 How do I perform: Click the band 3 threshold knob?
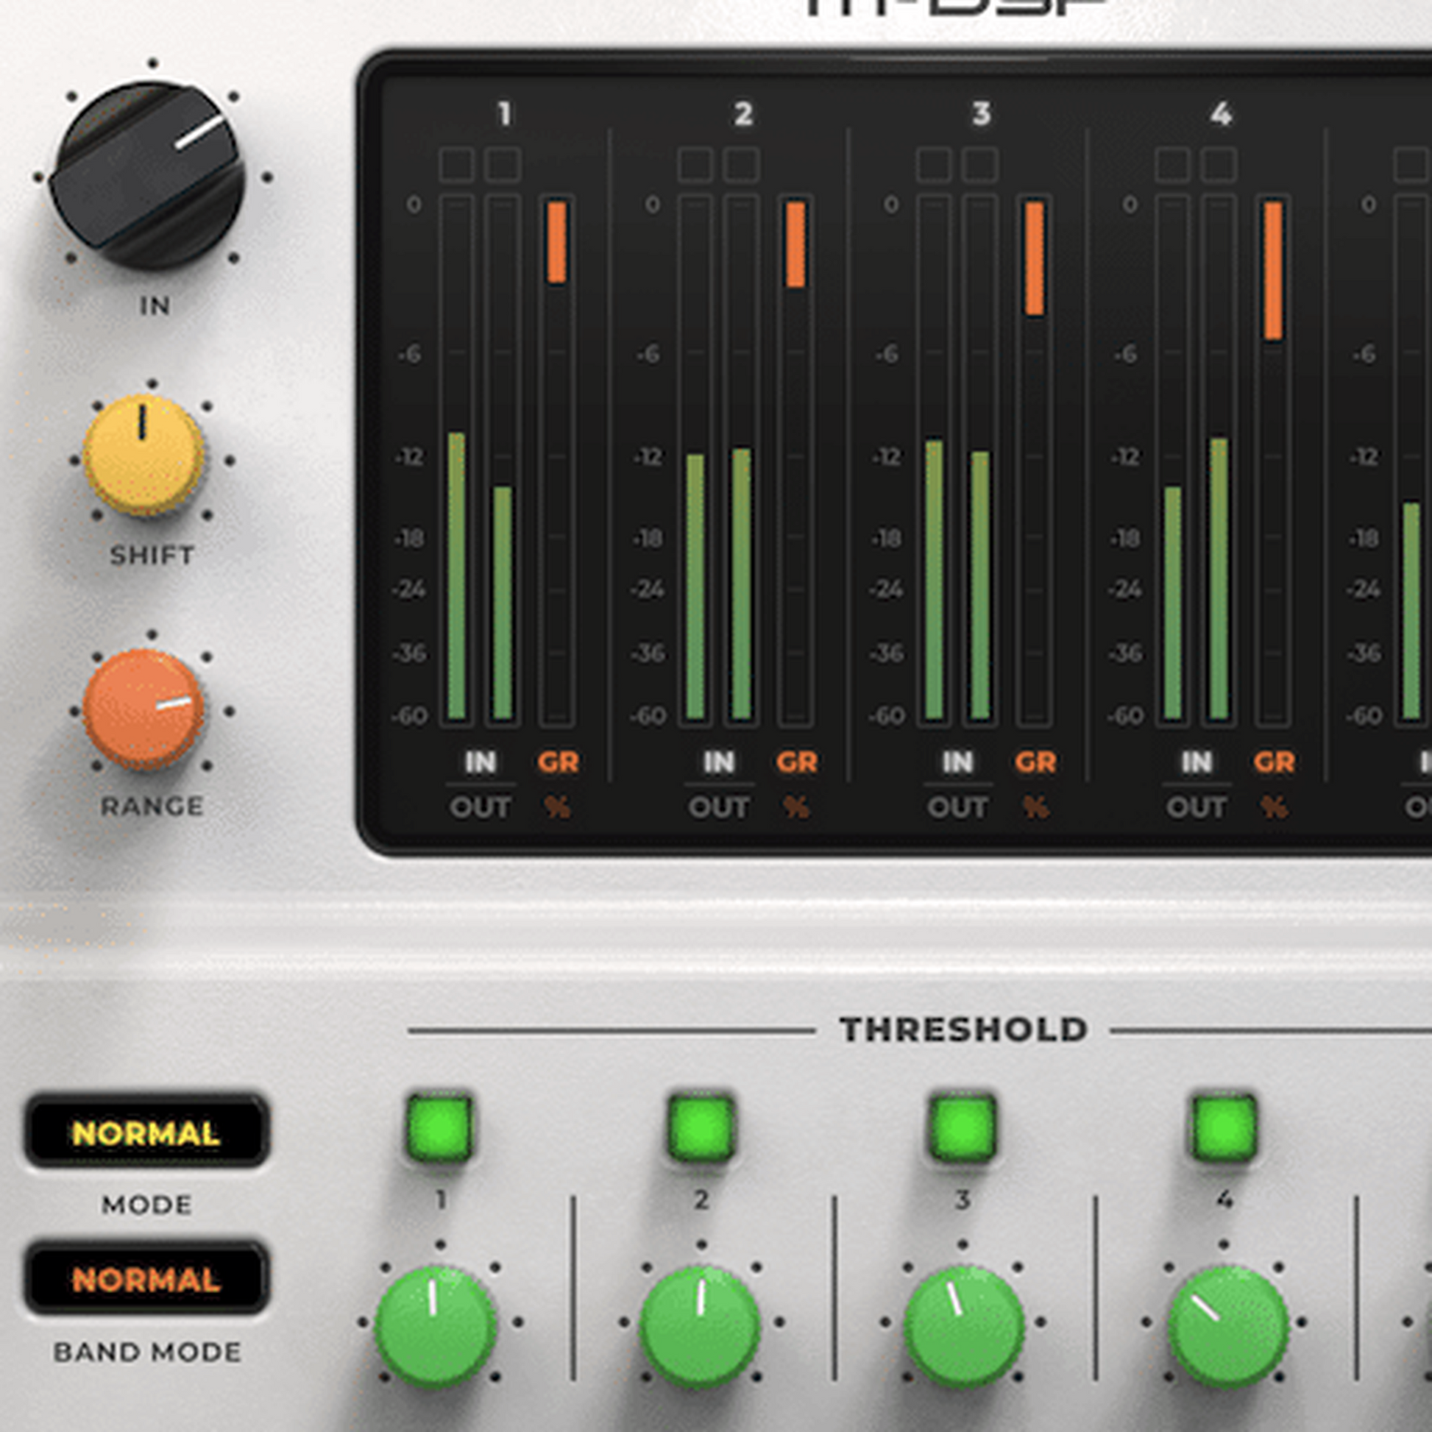point(963,1326)
